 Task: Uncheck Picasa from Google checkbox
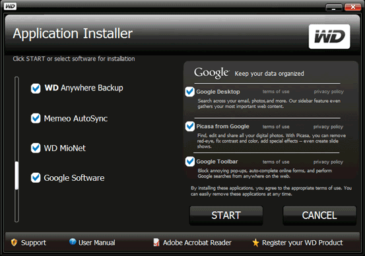(190, 127)
